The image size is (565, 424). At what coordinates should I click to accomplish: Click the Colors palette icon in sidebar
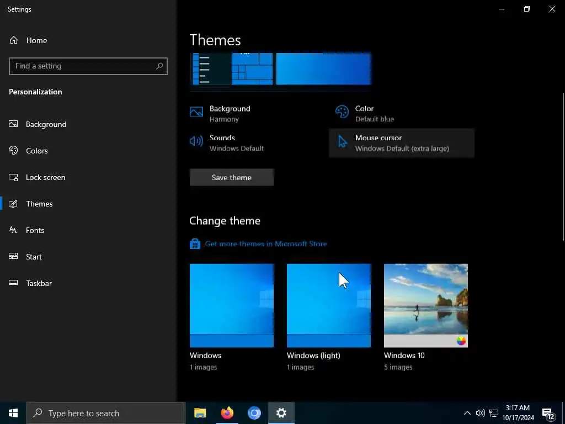(13, 150)
